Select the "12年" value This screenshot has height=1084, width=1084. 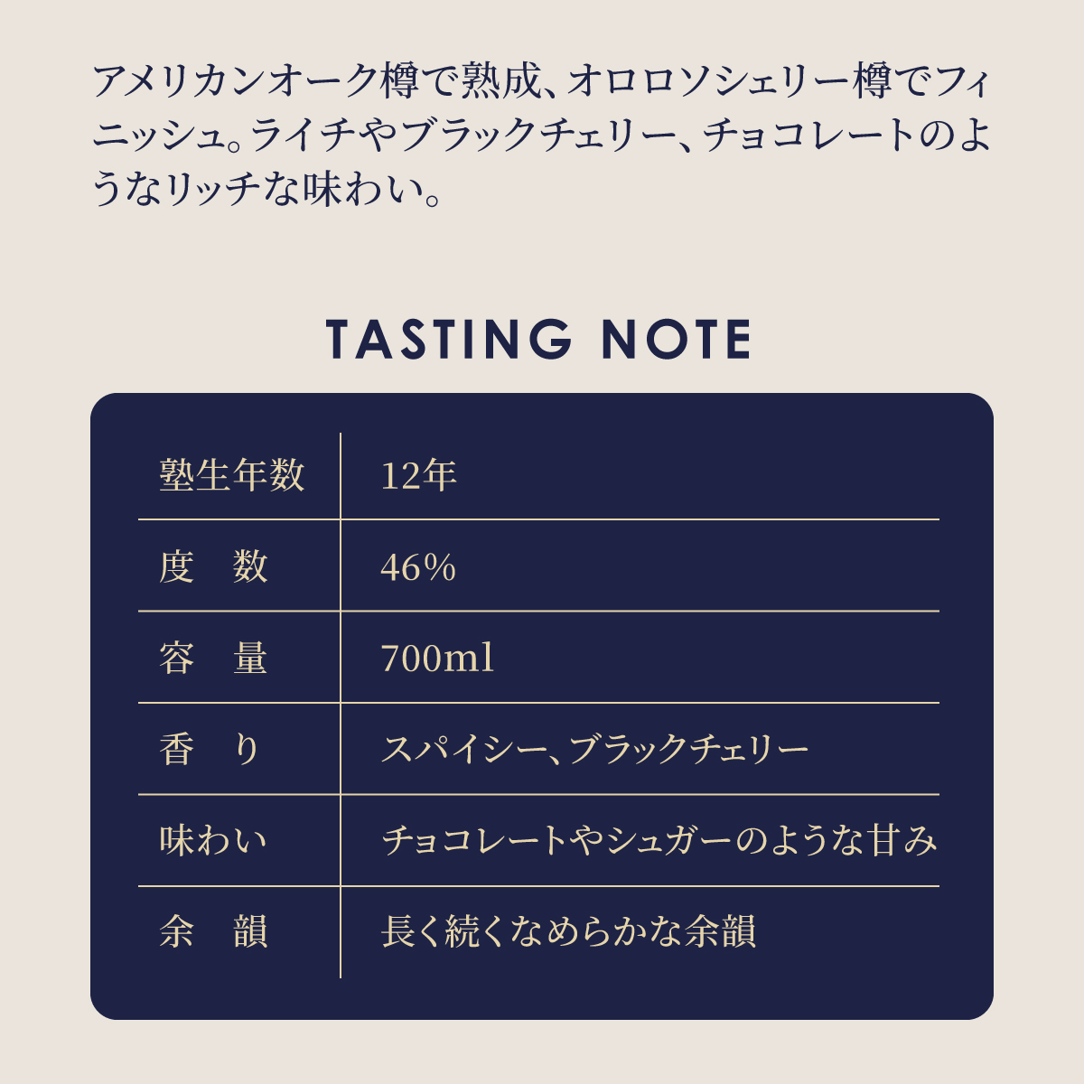[418, 475]
